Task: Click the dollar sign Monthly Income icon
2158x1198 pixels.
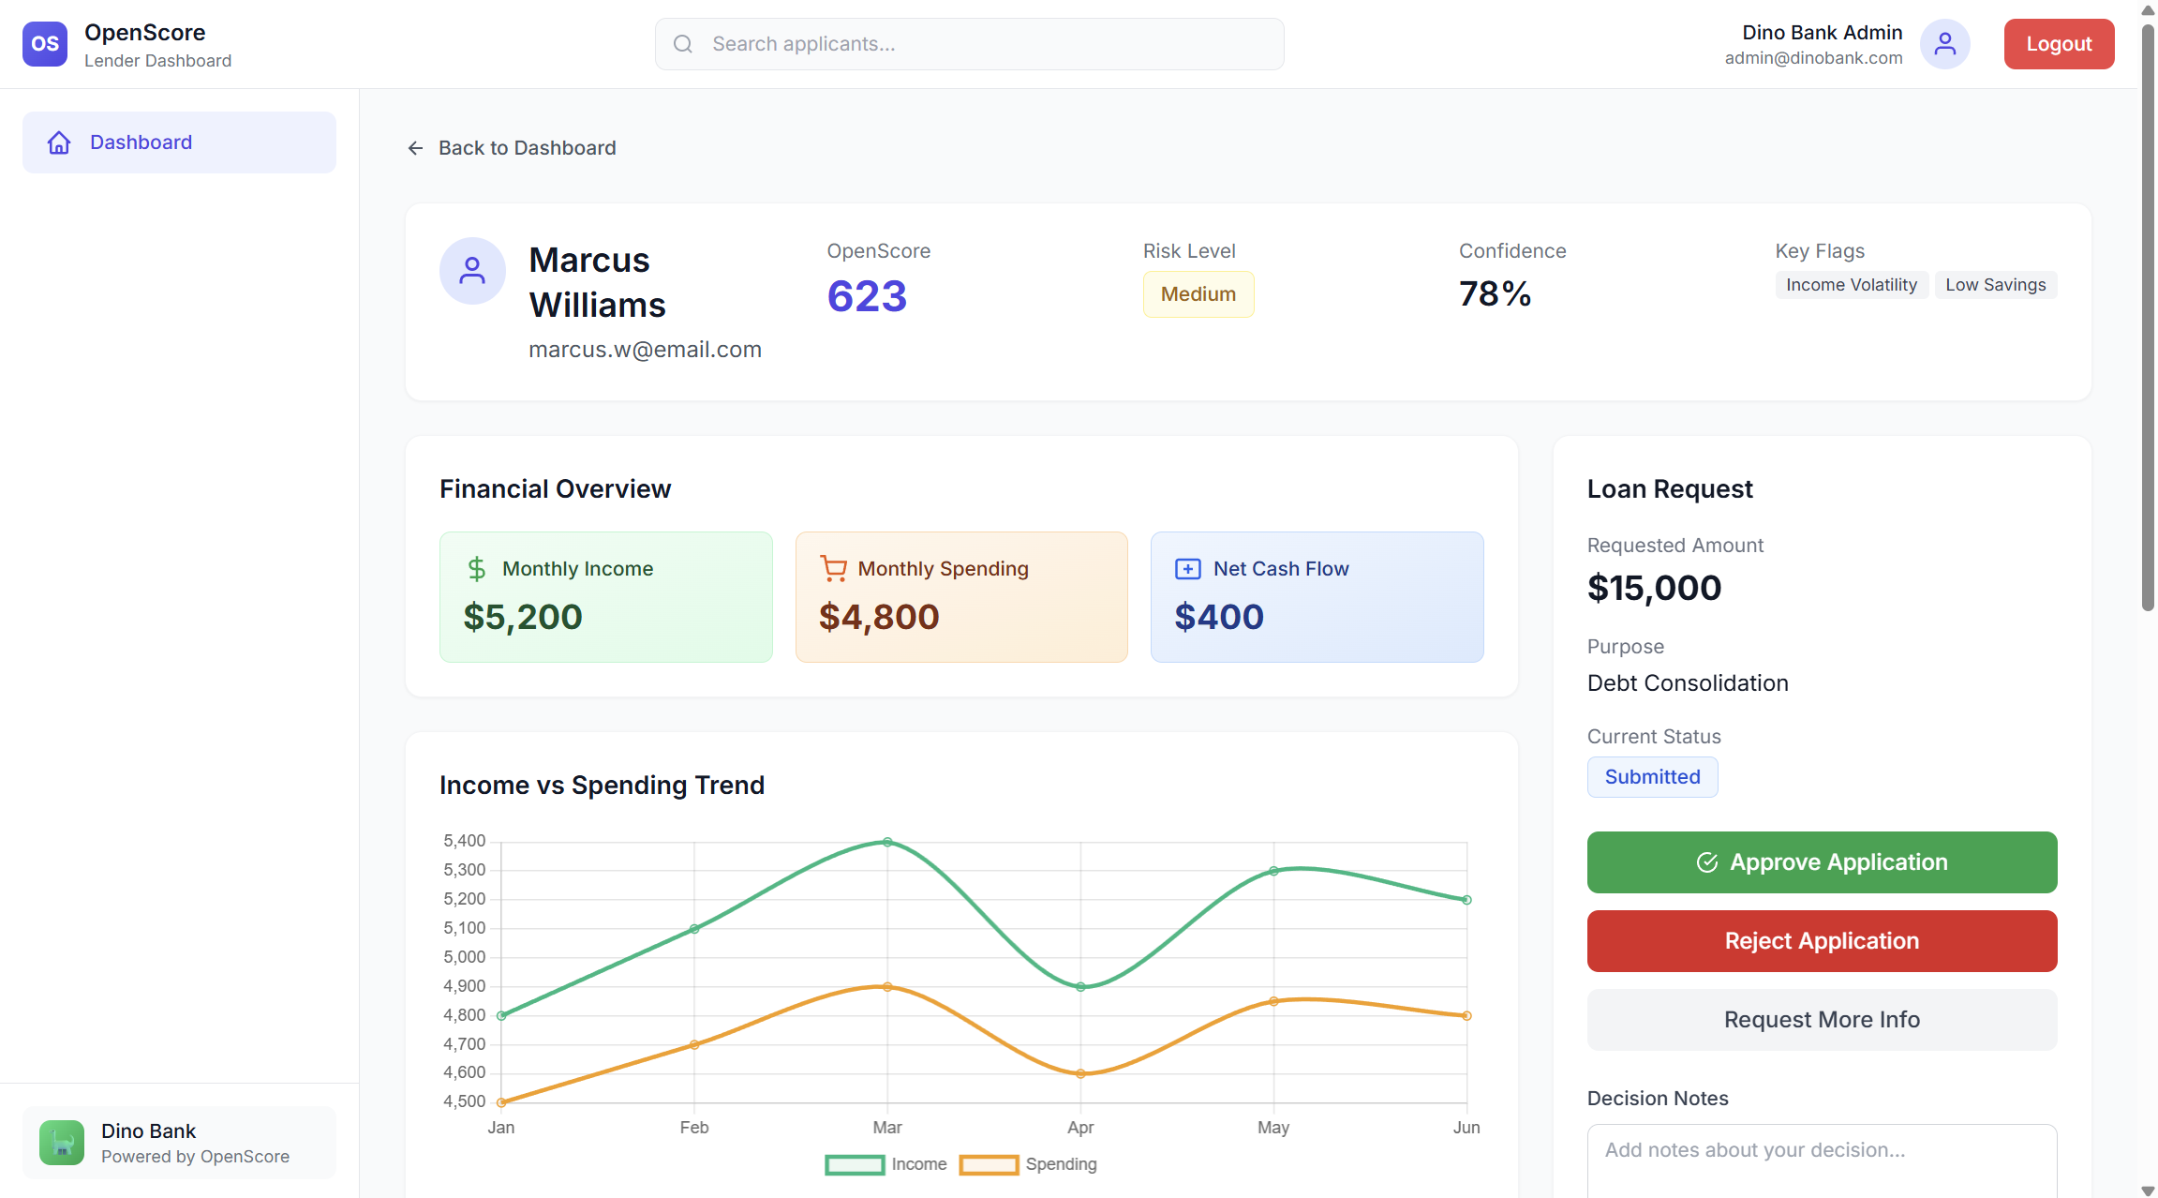Action: click(477, 568)
